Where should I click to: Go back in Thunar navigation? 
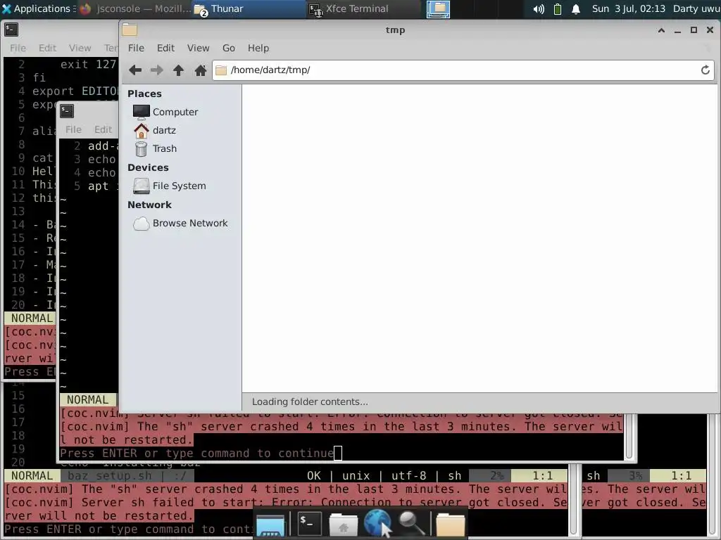point(135,70)
